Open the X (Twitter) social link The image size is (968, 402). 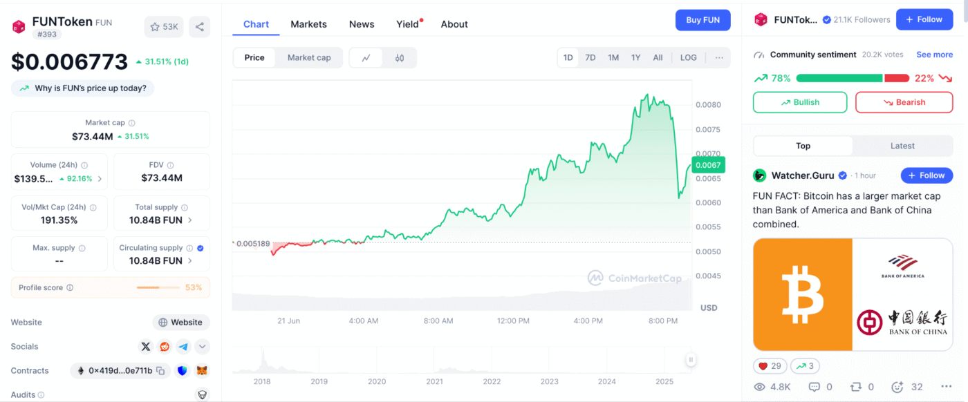(146, 347)
